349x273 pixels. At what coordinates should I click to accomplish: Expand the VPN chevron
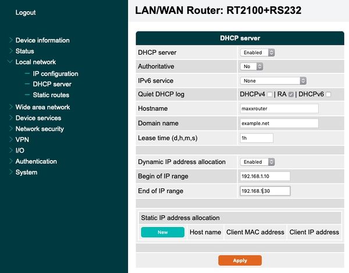[x=10, y=140]
